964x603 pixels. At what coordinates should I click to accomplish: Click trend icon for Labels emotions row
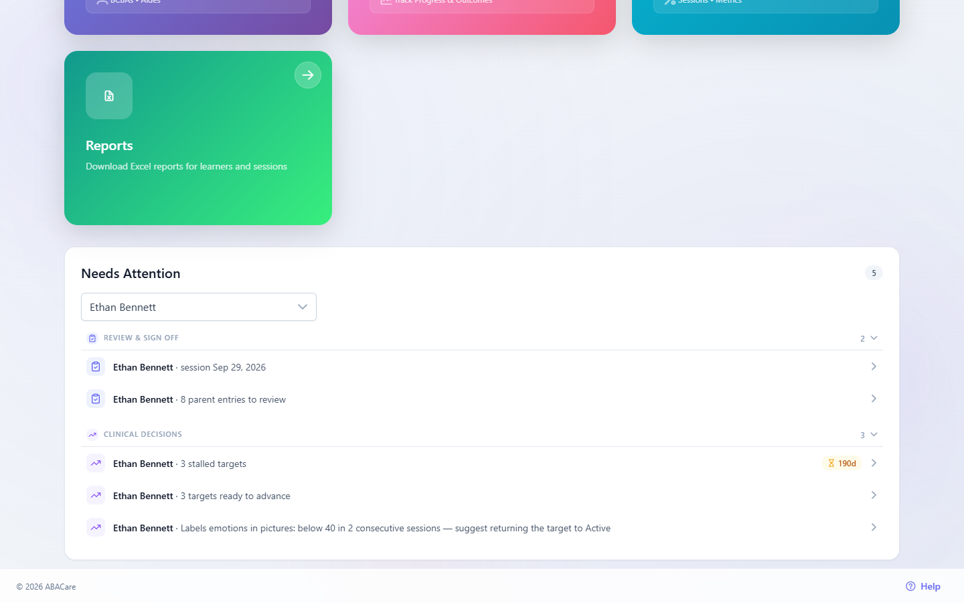click(x=96, y=527)
